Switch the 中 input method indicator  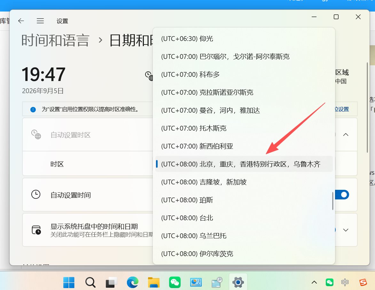(345, 283)
